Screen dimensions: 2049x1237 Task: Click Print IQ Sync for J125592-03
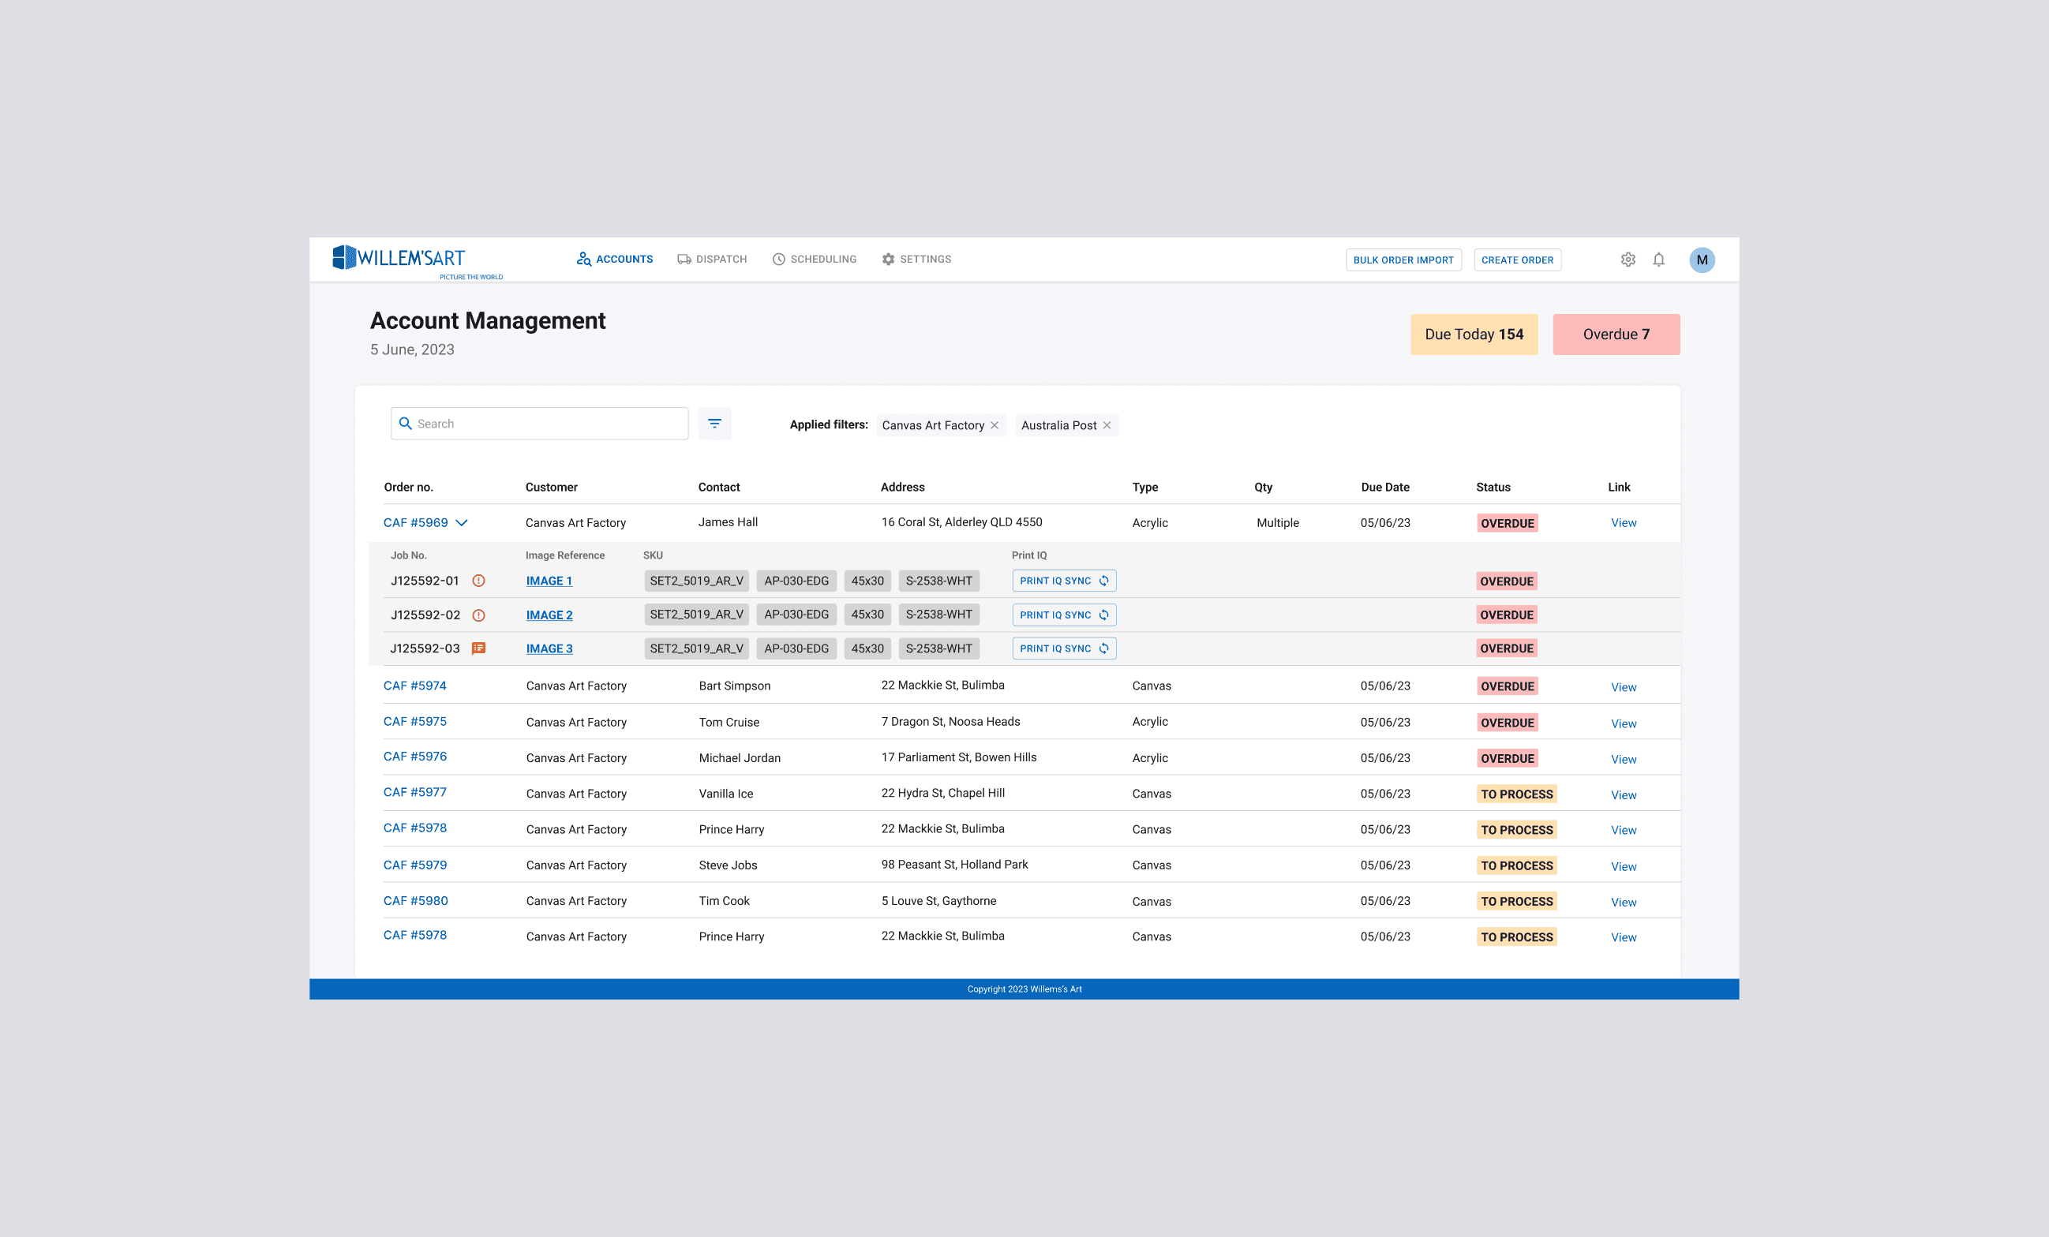click(x=1064, y=648)
